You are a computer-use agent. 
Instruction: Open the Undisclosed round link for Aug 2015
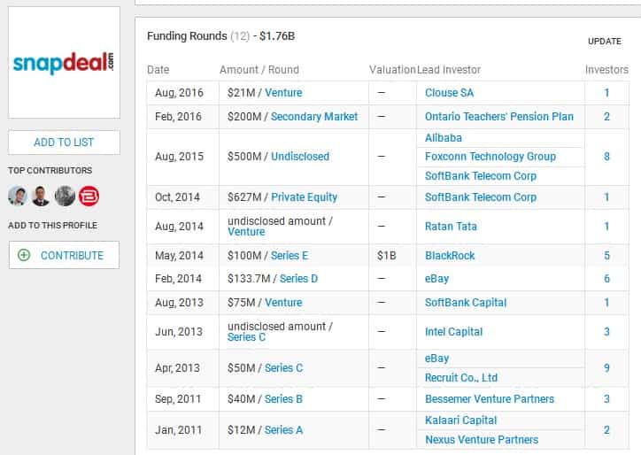(x=300, y=157)
